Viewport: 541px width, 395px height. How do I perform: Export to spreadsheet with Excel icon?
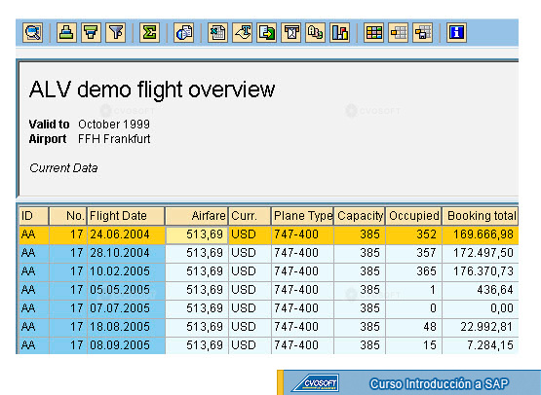pyautogui.click(x=217, y=33)
